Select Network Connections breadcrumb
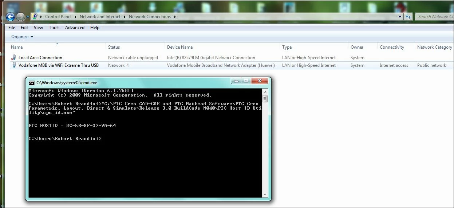The width and height of the screenshot is (454, 208). tap(150, 17)
